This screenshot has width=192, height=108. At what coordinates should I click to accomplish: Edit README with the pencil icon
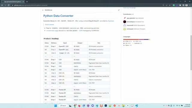click(119, 10)
